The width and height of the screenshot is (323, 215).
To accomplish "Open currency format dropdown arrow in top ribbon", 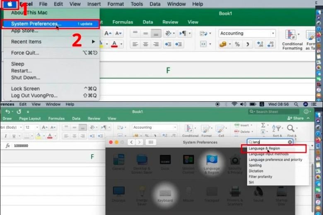I will click(x=230, y=44).
